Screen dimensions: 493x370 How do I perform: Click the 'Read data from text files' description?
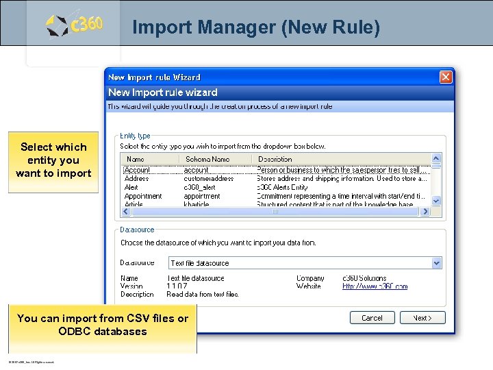(203, 294)
